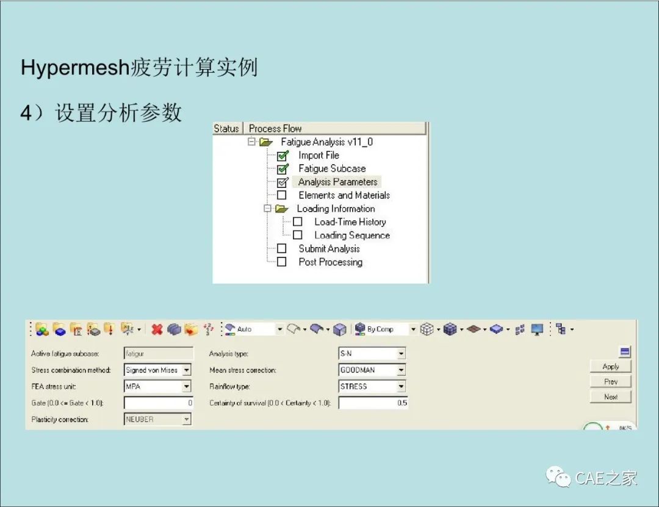Click the export solver deck folder icon
The image size is (659, 507).
pyautogui.click(x=76, y=329)
